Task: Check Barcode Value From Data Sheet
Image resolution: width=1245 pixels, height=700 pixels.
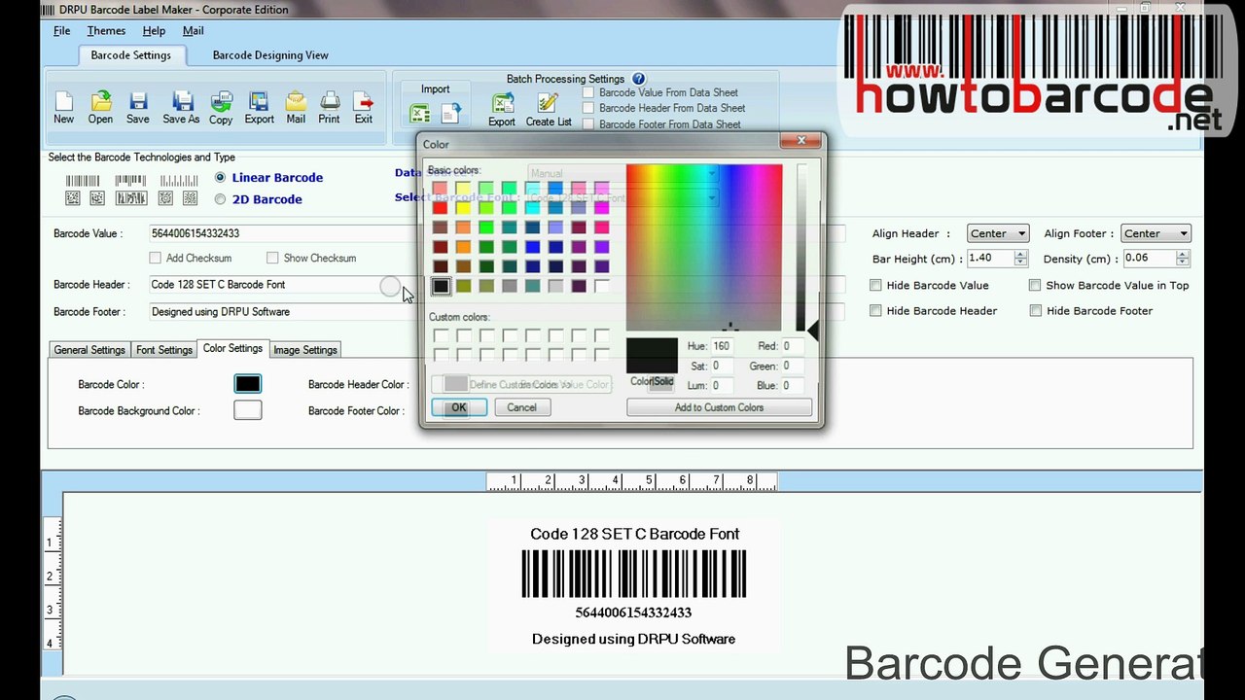Action: (587, 92)
